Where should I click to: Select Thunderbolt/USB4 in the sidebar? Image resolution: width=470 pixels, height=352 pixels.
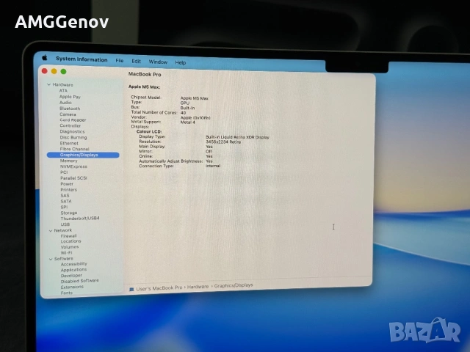(x=80, y=219)
